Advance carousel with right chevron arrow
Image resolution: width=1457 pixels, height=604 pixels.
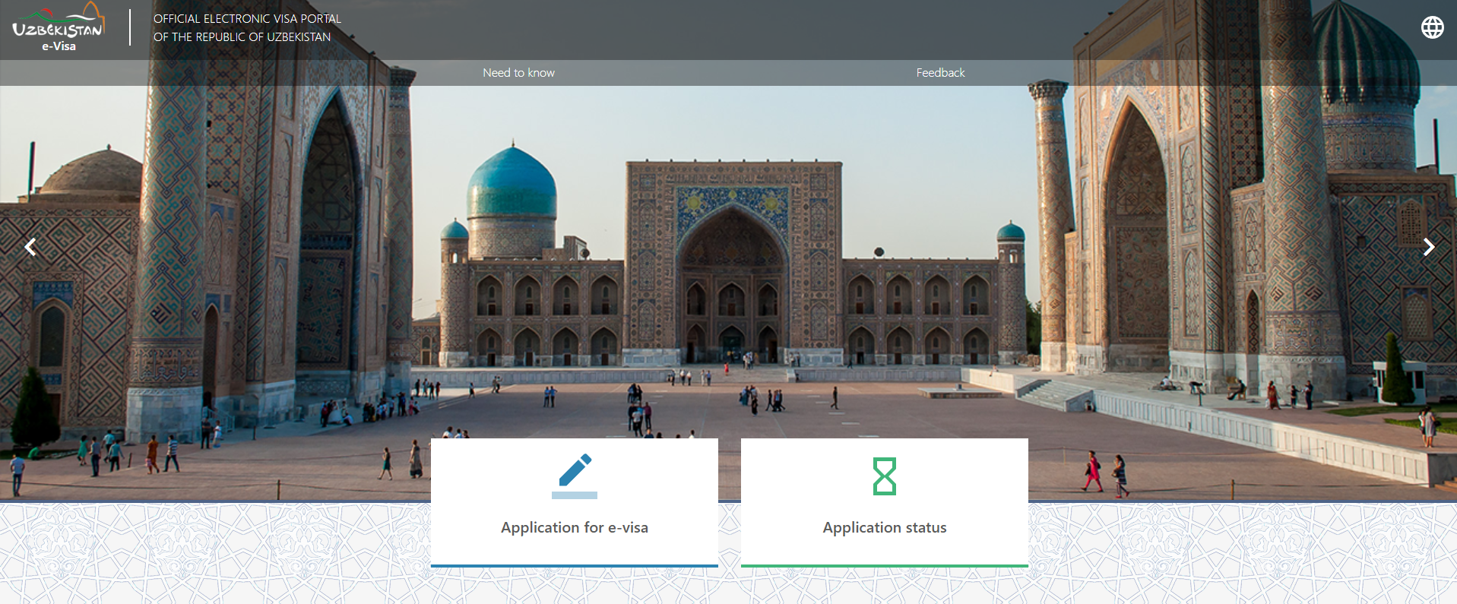click(x=1429, y=247)
